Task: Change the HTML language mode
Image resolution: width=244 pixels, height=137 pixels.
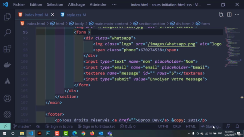Action: click(191, 126)
